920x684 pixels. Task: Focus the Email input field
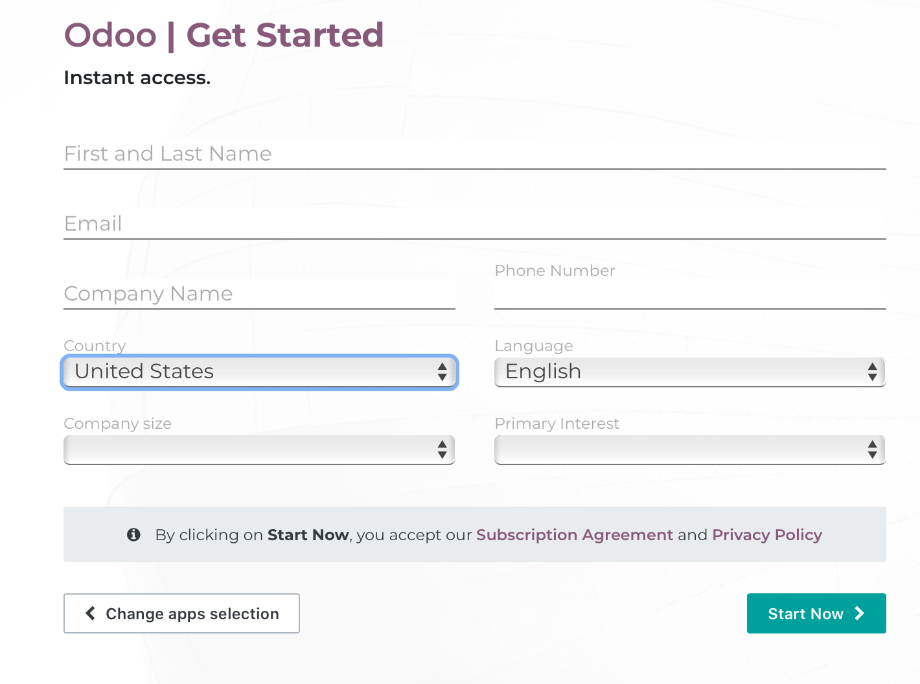point(474,224)
